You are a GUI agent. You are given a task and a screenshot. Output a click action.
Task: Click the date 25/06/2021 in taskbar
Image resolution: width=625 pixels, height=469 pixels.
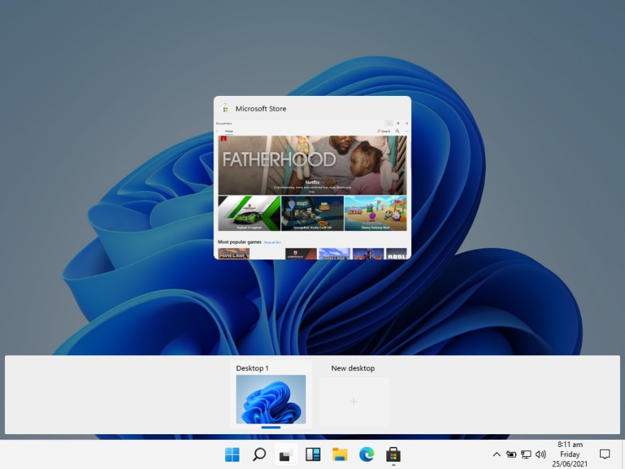[570, 464]
